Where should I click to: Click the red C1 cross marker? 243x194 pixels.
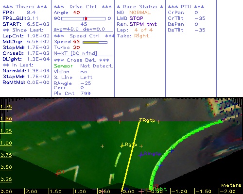57,174
